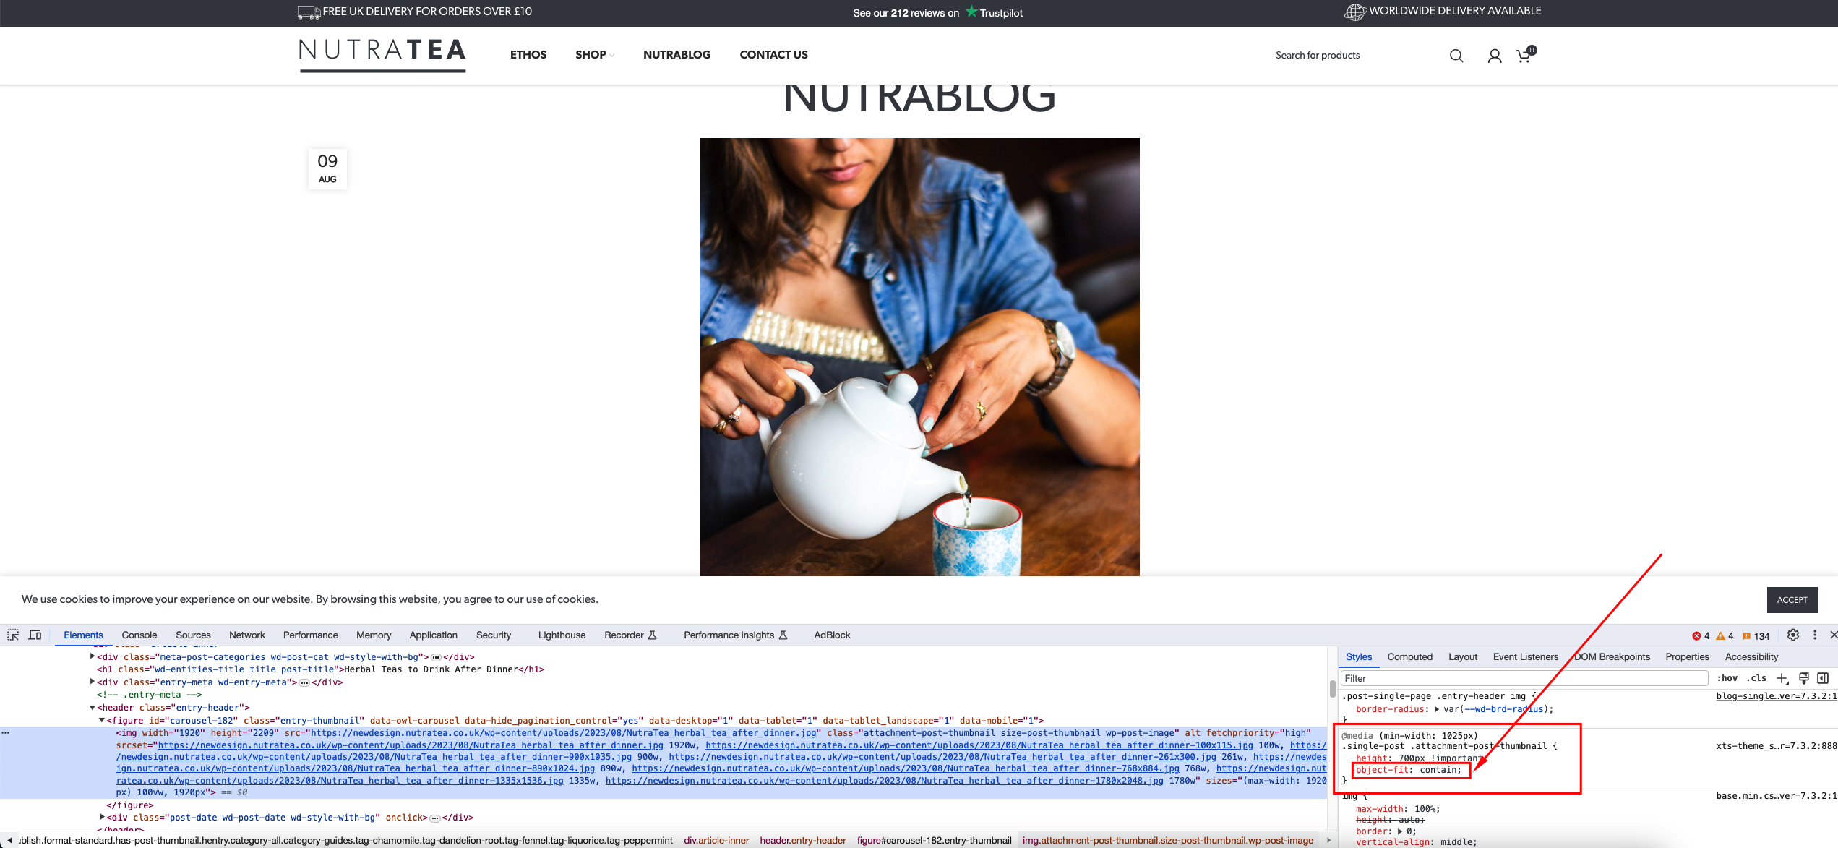
Task: Collapse header entry-header node
Action: coord(92,708)
